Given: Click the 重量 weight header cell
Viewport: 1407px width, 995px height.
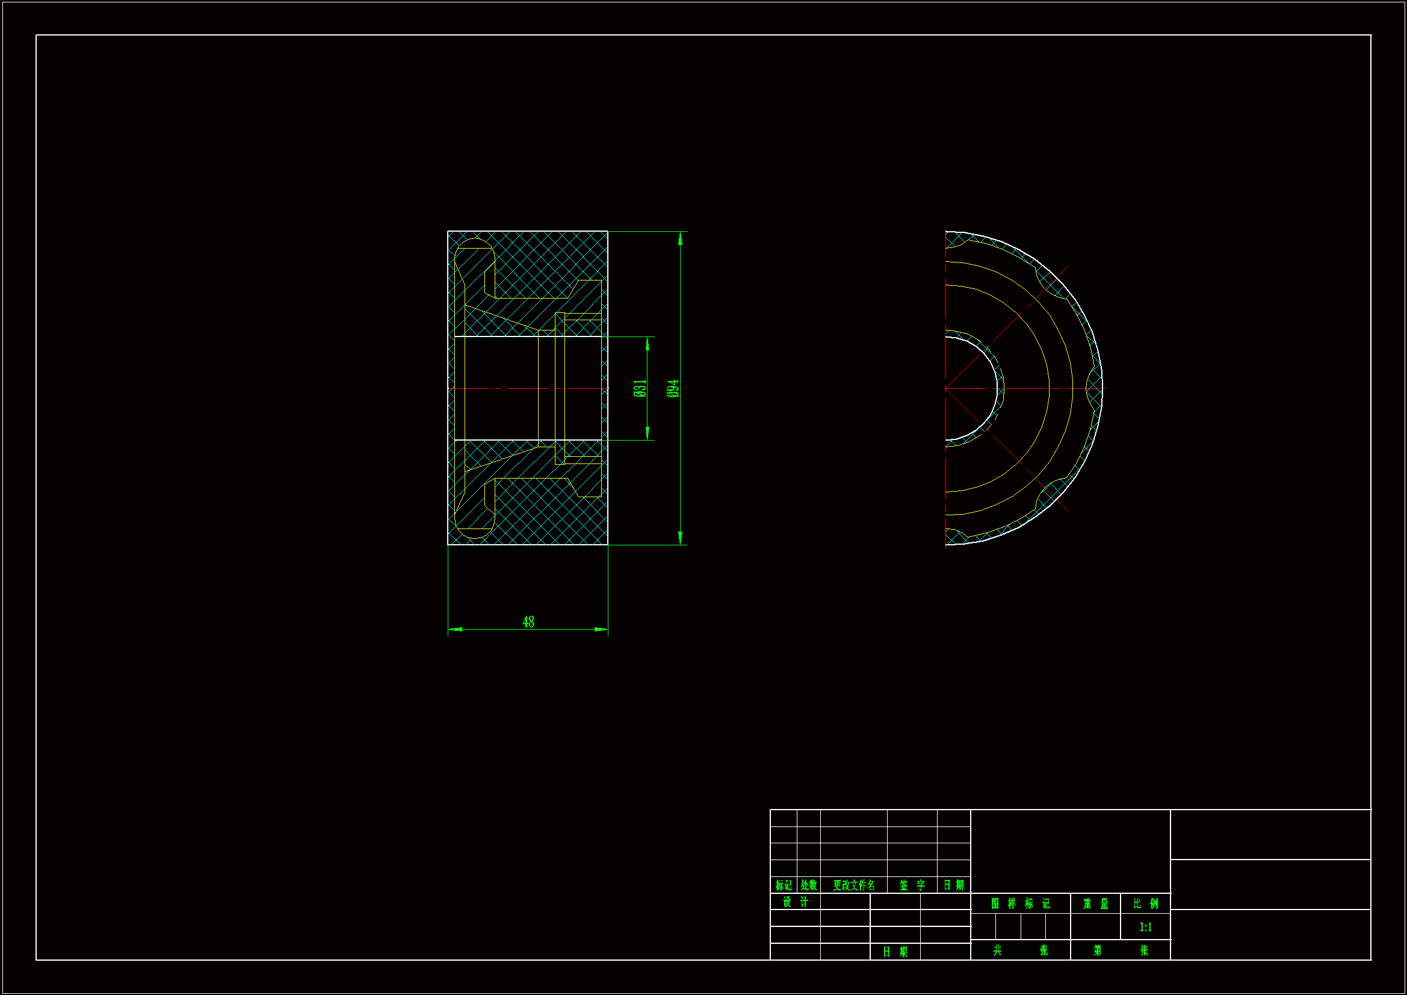Looking at the screenshot, I should pos(1095,904).
